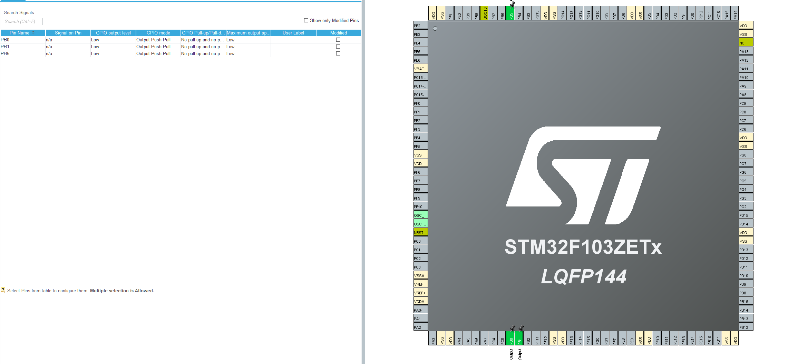The height and width of the screenshot is (364, 788).
Task: Click the PA10 pin on the chip
Action: coord(746,77)
